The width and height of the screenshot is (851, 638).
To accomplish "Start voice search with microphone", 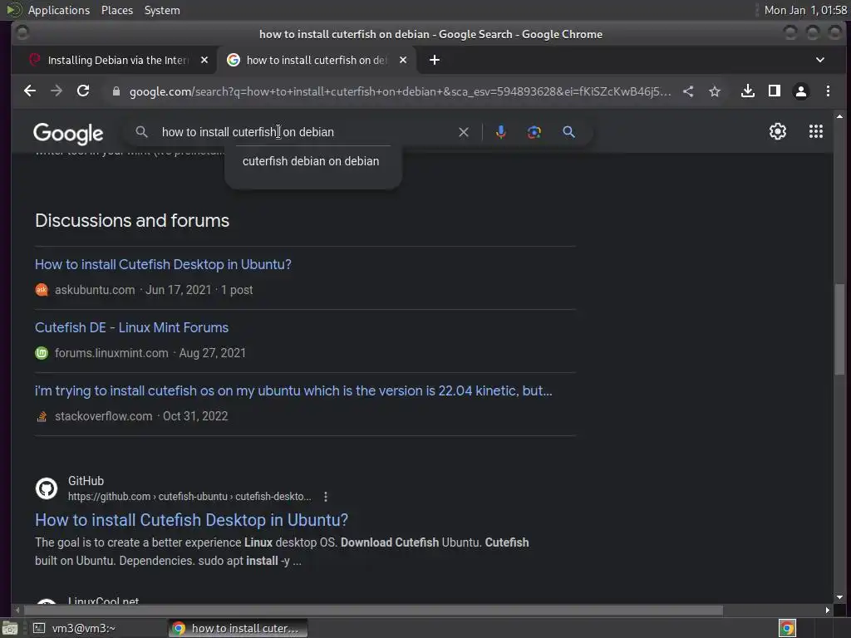I will coord(501,132).
